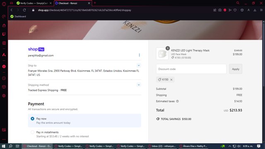
Task: Open volume control in system tray
Action: [x=239, y=146]
